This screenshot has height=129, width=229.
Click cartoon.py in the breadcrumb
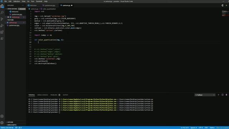(34, 9)
